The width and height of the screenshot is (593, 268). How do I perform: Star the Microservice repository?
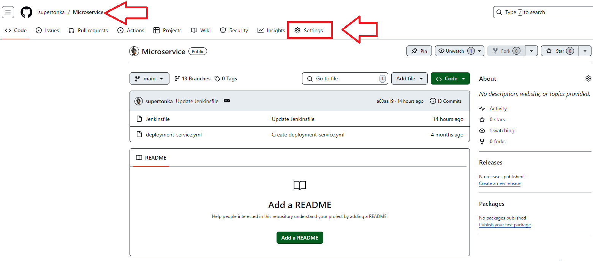[560, 51]
